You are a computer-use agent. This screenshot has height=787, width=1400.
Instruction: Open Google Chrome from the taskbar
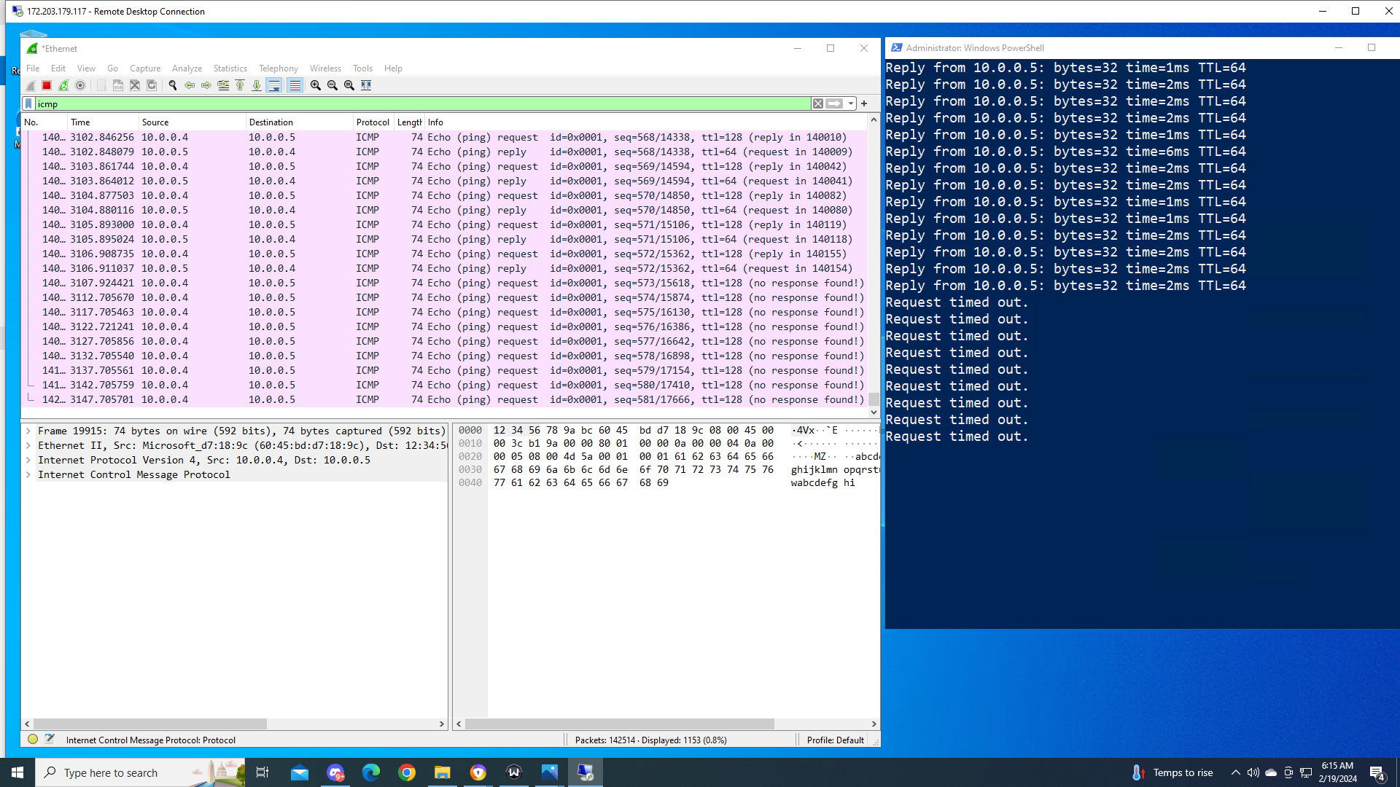[407, 772]
